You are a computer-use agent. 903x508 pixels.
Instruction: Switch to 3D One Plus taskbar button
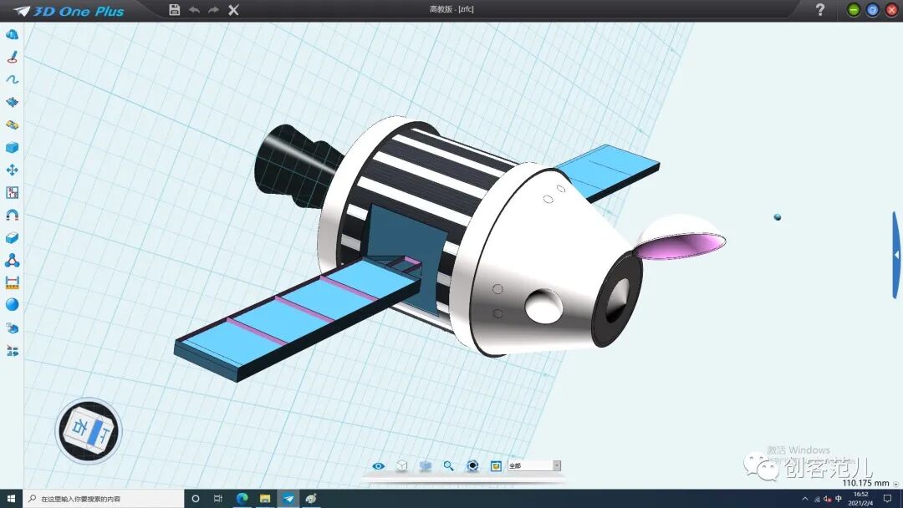(x=288, y=499)
